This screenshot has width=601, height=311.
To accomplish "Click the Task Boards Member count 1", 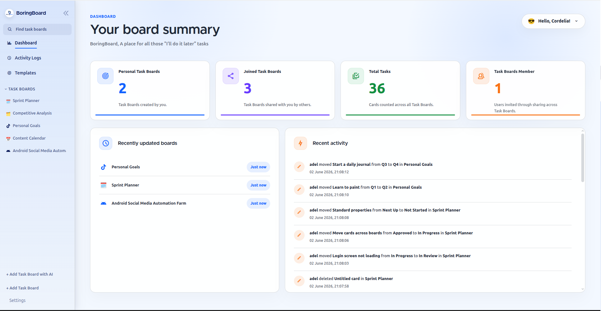I will click(x=498, y=89).
